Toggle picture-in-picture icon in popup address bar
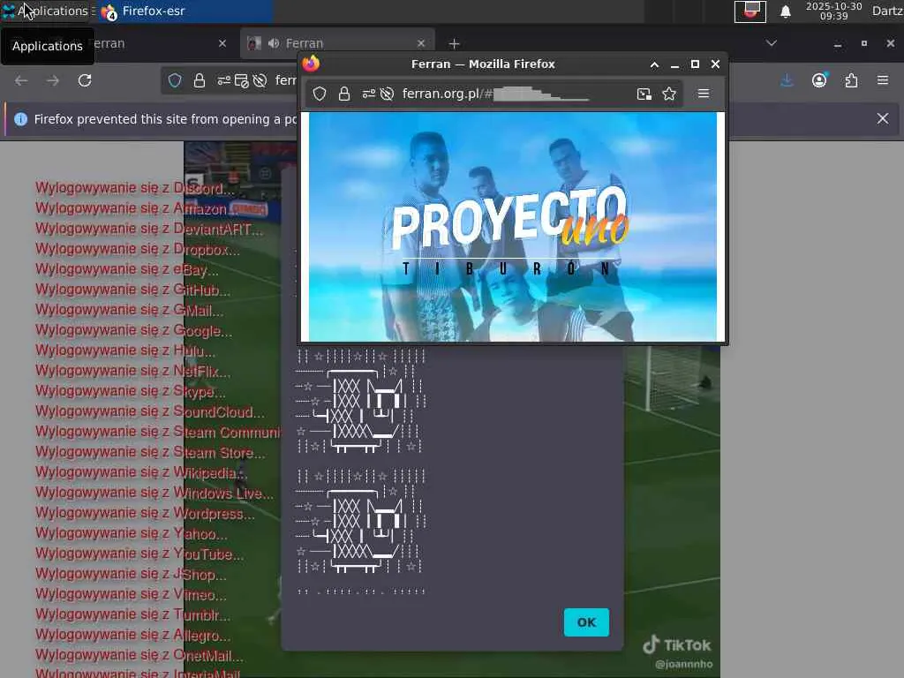Viewport: 904px width, 678px height. [x=644, y=94]
